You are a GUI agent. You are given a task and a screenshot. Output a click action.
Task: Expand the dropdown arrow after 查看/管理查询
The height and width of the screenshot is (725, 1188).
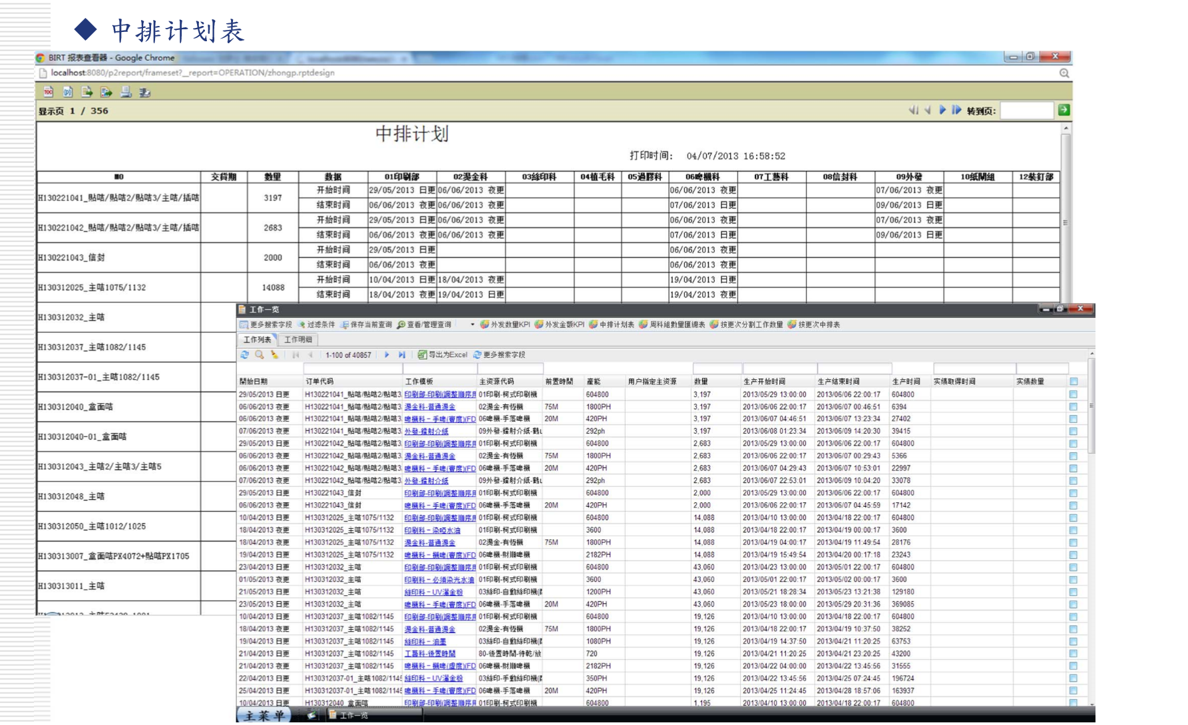tap(473, 325)
